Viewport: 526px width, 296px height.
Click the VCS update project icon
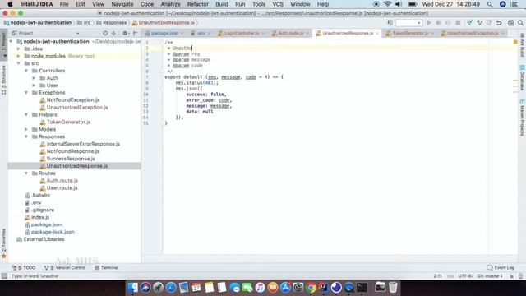(469, 23)
